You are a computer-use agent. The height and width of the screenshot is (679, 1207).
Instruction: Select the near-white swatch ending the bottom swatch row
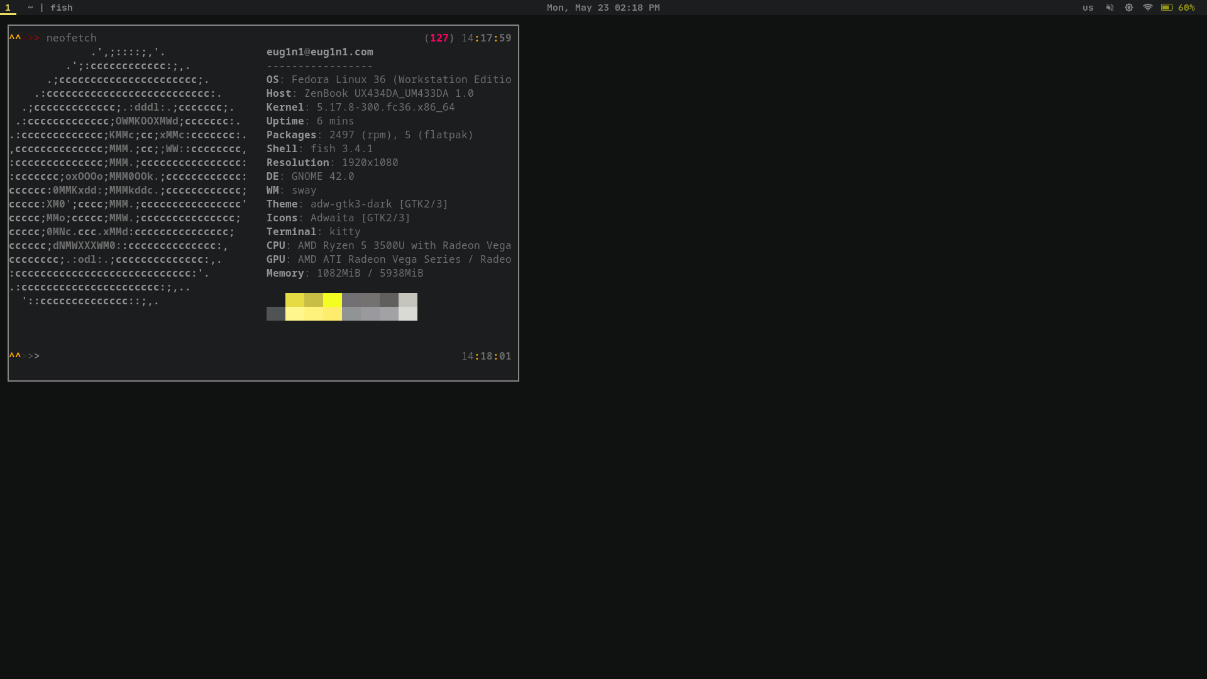click(408, 314)
